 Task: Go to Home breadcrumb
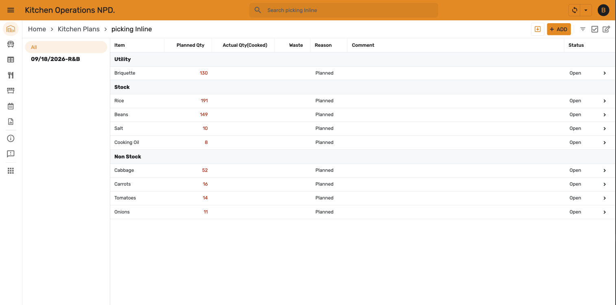click(x=37, y=29)
